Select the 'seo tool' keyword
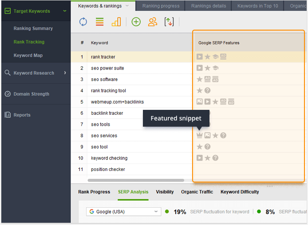The image size is (308, 225). (99, 147)
